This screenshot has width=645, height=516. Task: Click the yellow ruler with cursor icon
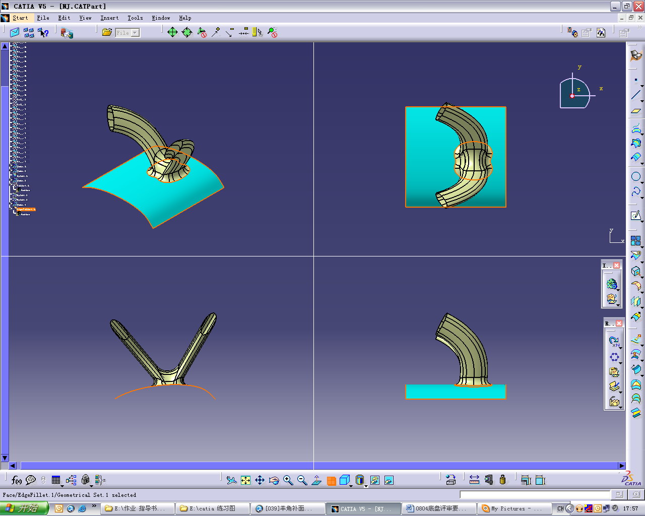tap(257, 32)
